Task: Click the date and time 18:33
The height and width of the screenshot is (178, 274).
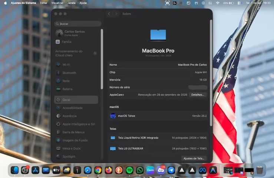Action: click(x=258, y=3)
